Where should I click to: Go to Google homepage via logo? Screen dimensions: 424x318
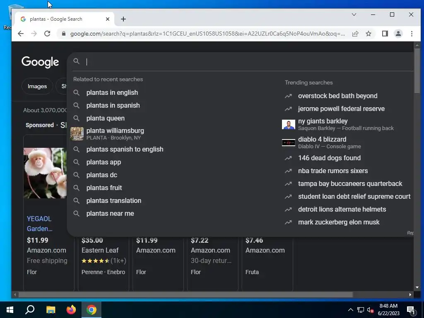click(x=40, y=62)
